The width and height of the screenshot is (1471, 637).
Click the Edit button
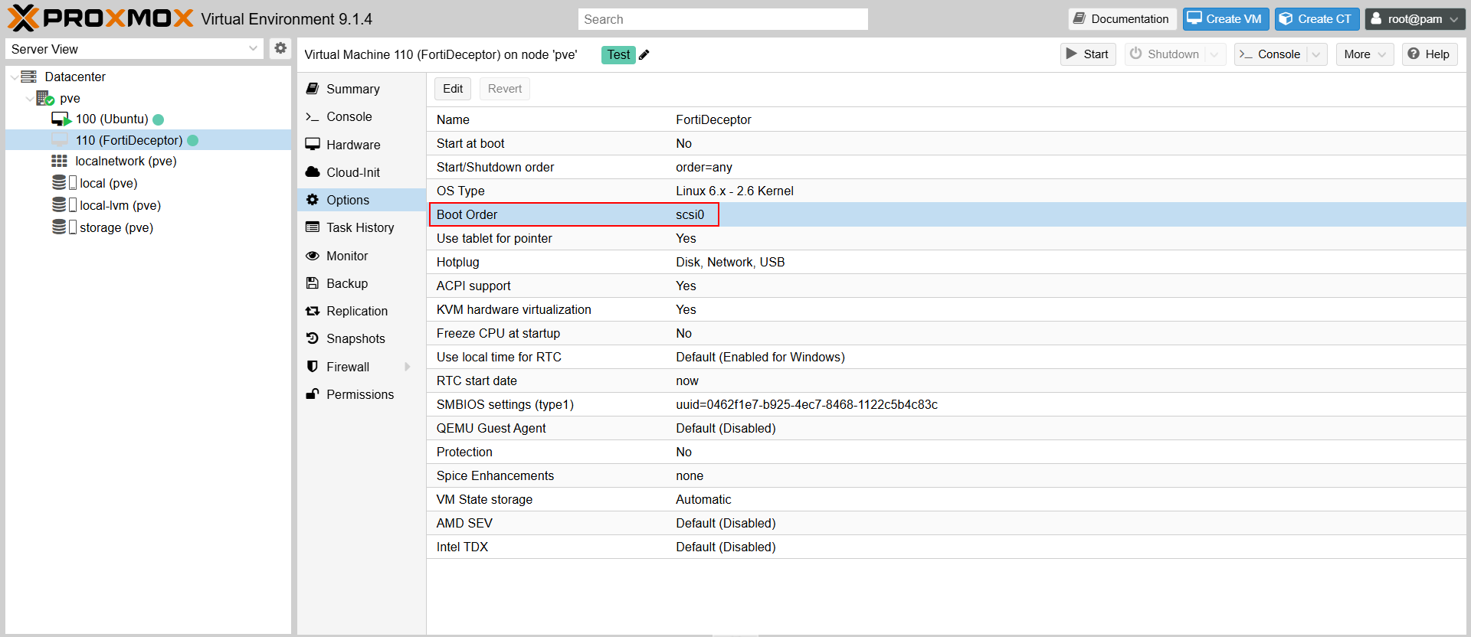click(453, 89)
